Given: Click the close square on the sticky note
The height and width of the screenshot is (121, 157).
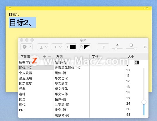Looking at the screenshot, I should coord(10,8).
